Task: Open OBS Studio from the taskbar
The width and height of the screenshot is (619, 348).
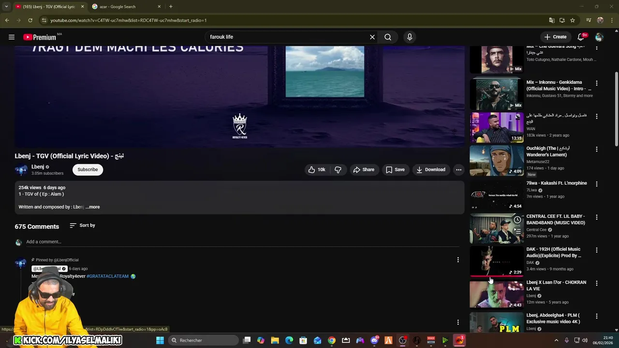Action: 402,340
